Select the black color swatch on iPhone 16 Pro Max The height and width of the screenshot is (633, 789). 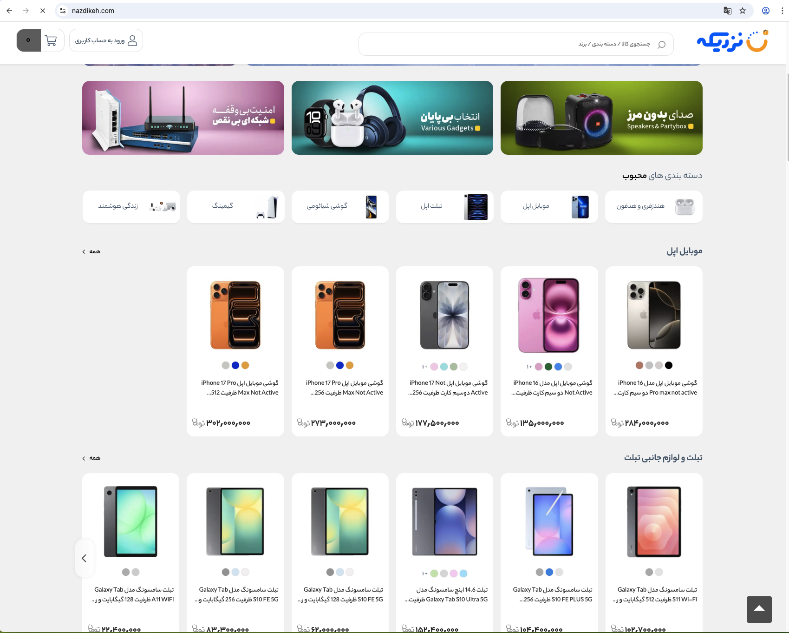[669, 365]
